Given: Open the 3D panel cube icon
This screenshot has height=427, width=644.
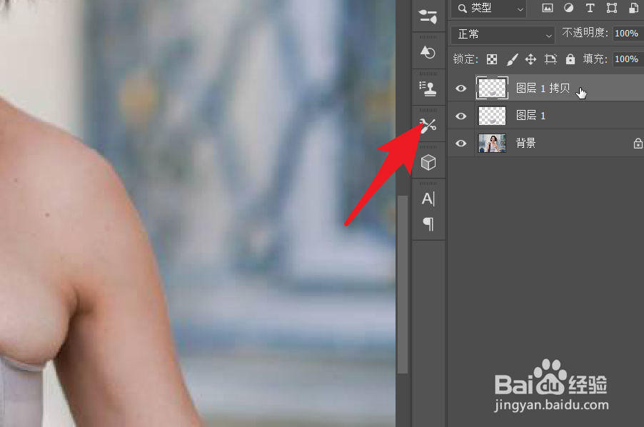Looking at the screenshot, I should pyautogui.click(x=428, y=162).
